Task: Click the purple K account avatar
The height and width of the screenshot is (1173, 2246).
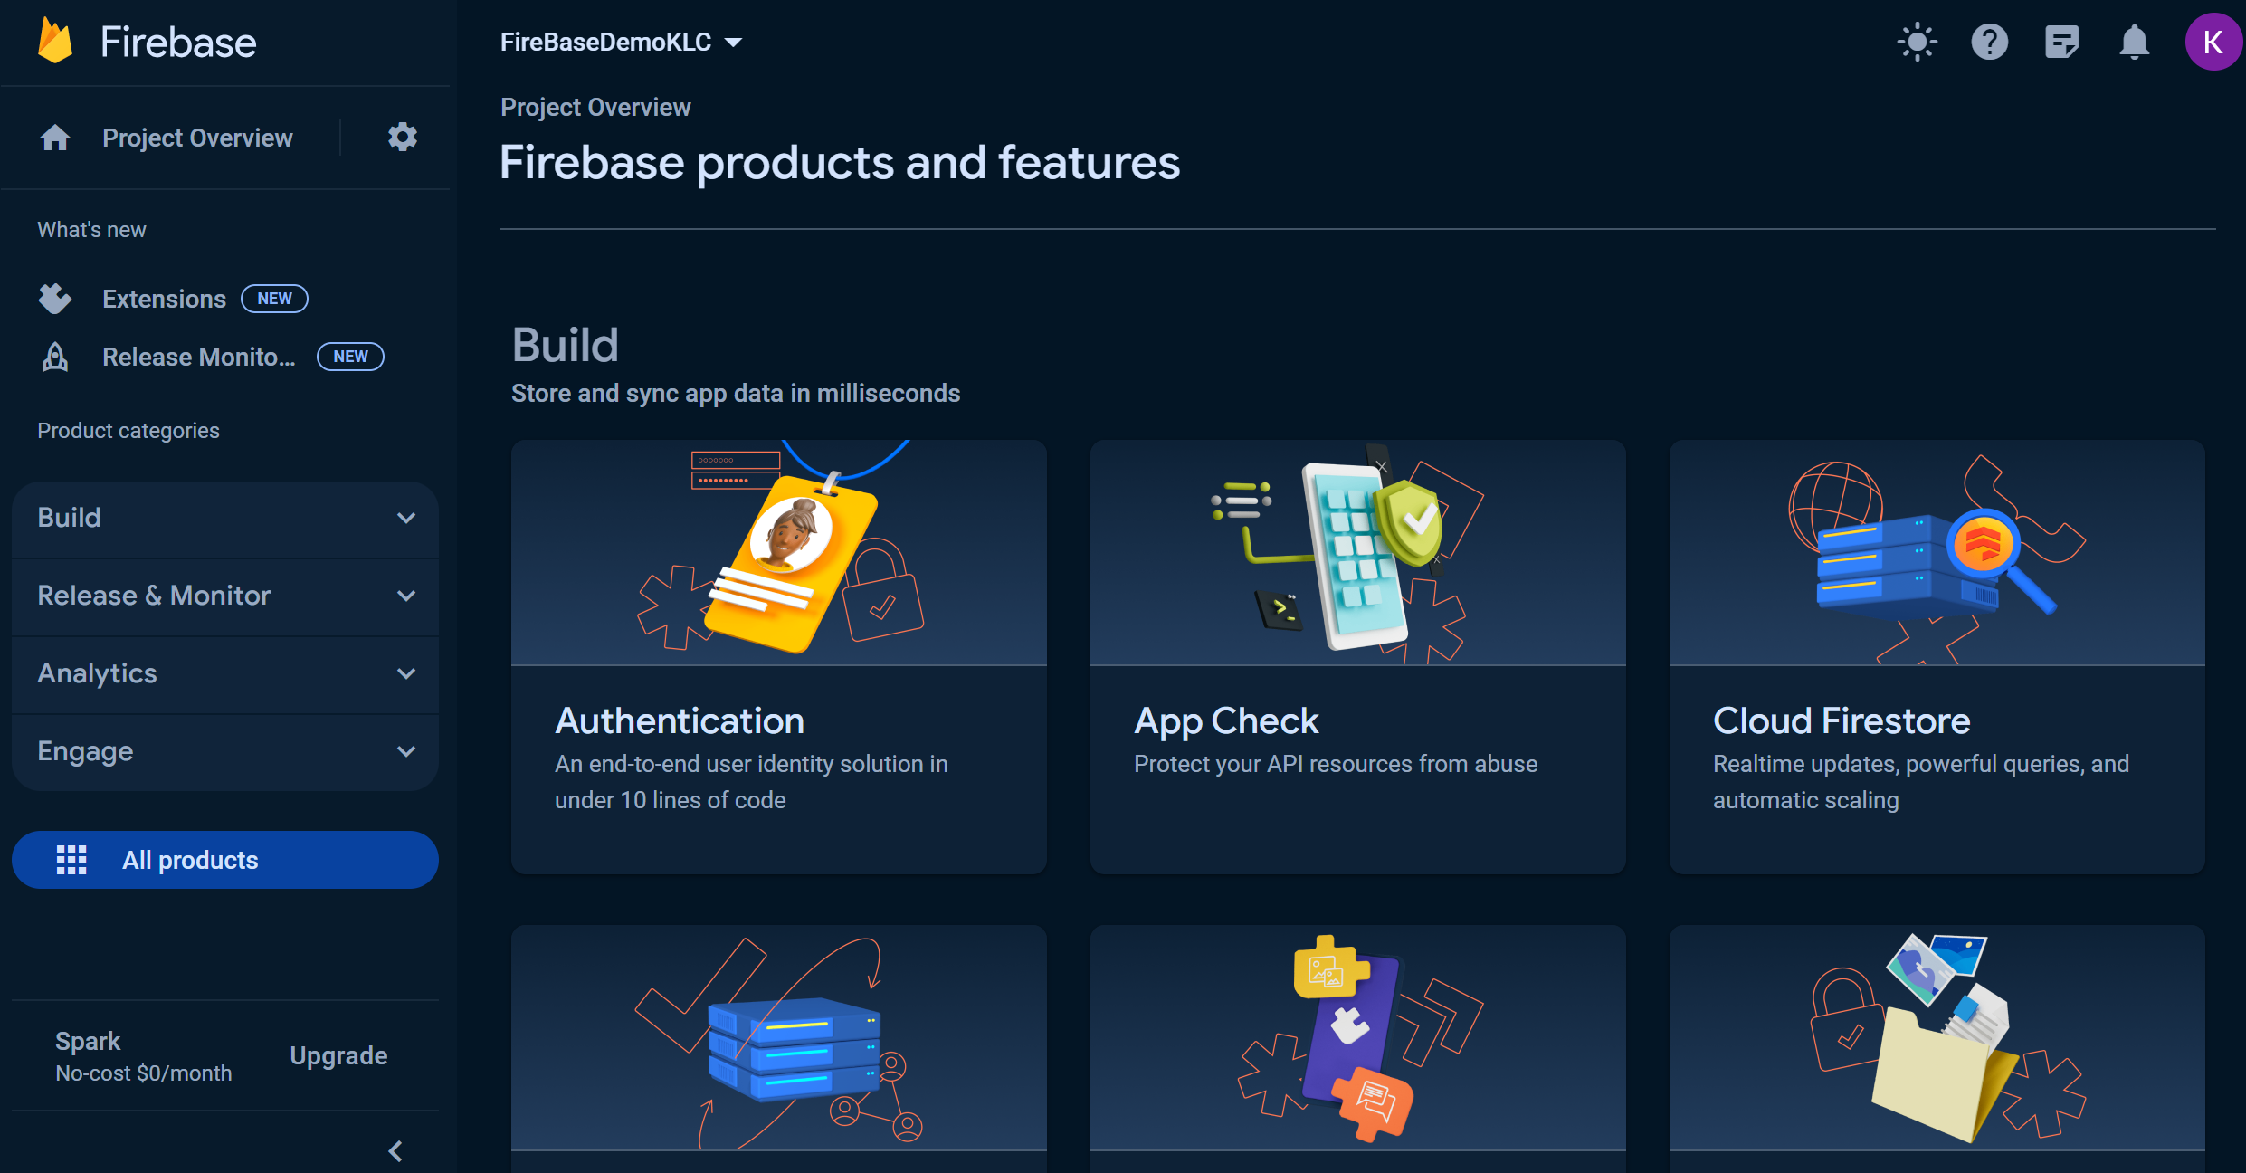Action: [2212, 43]
